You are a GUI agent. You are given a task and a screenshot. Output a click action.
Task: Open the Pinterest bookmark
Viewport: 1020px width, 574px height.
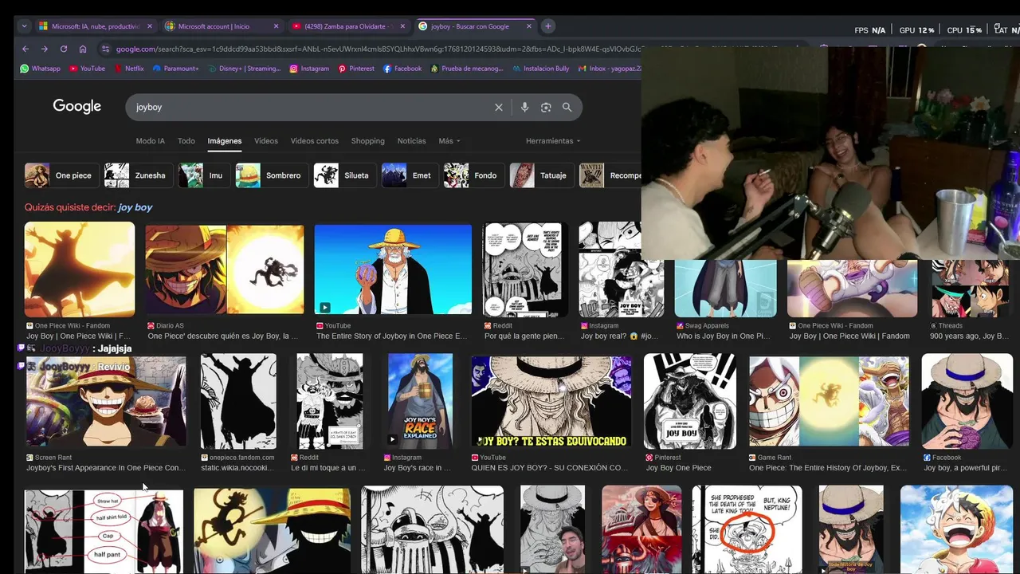point(356,69)
